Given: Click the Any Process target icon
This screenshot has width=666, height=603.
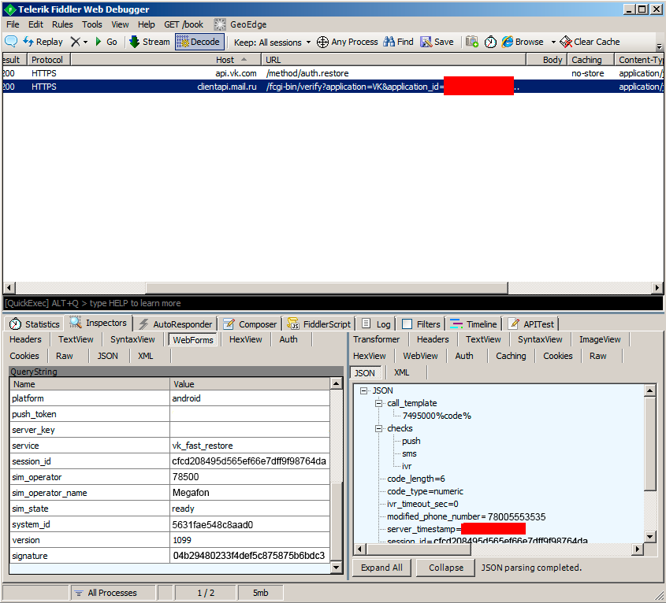Looking at the screenshot, I should (x=322, y=42).
